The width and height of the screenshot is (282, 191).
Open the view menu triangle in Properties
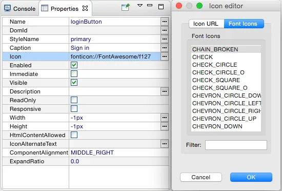pos(140,6)
